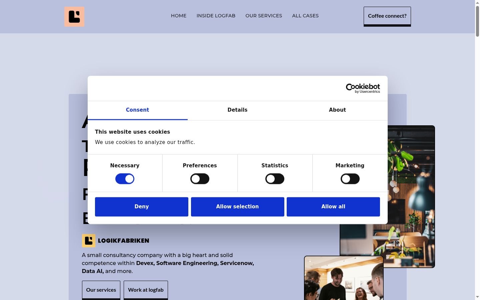Screen dimensions: 480x300
Task: Open OUR SERVICES in the navigation
Action: (264, 16)
